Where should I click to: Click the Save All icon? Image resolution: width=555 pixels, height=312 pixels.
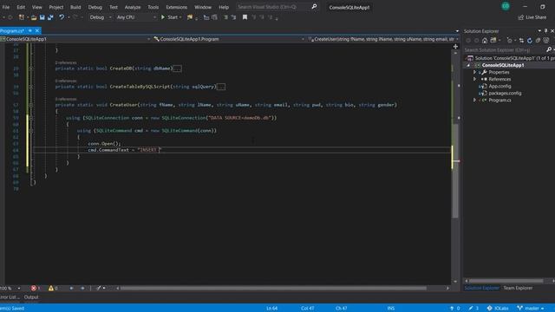pyautogui.click(x=50, y=17)
